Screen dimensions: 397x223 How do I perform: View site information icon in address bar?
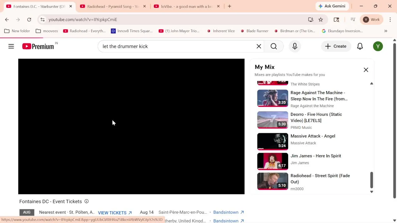(x=42, y=20)
